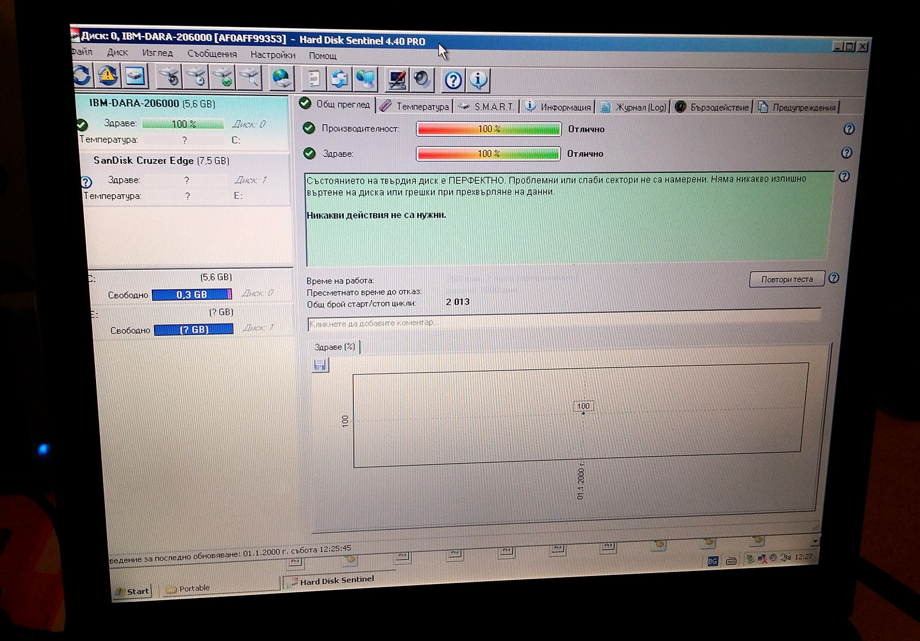Open the Изглед menu
Viewport: 920px width, 641px height.
(x=158, y=53)
